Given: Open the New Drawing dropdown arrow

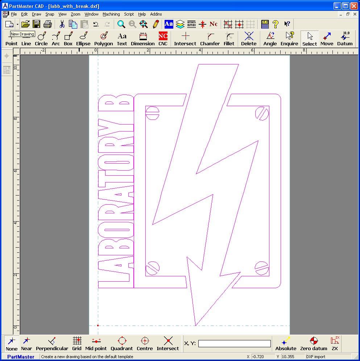Looking at the screenshot, I should [x=17, y=24].
